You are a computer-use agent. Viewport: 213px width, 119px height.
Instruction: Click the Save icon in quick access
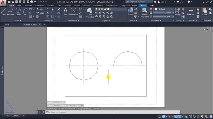coord(16,2)
